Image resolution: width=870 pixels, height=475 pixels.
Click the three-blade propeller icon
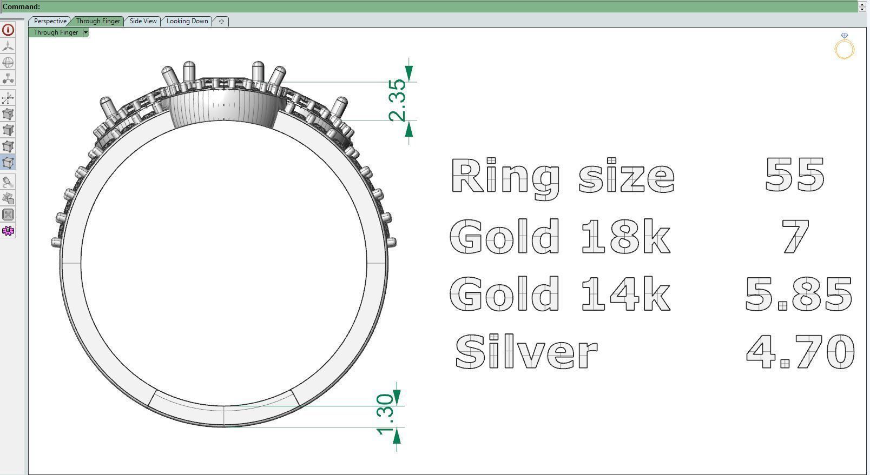click(8, 46)
